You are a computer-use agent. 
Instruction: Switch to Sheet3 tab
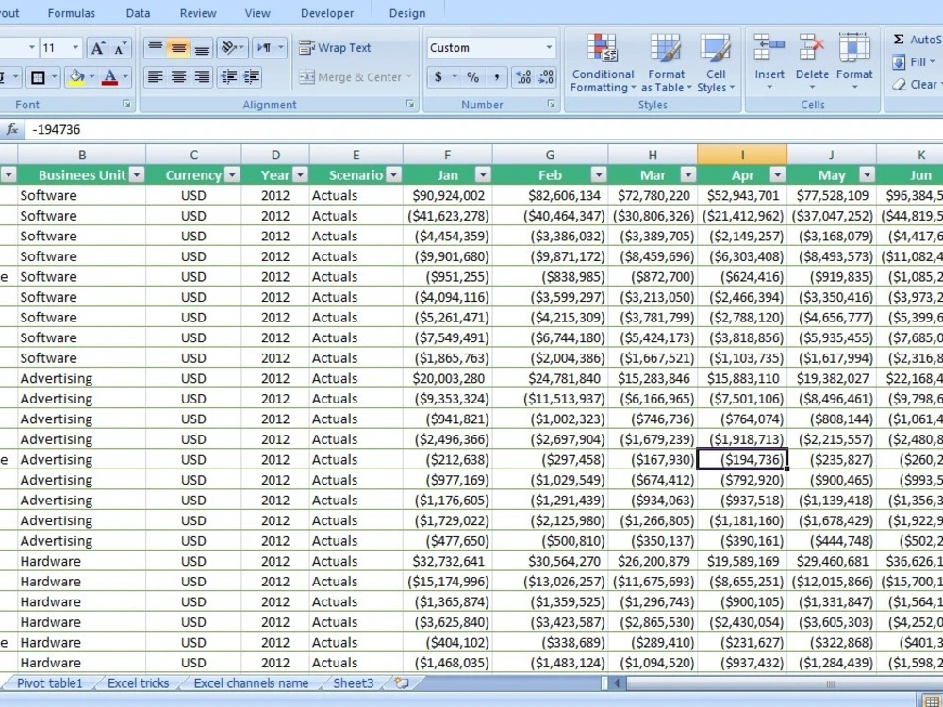(353, 682)
